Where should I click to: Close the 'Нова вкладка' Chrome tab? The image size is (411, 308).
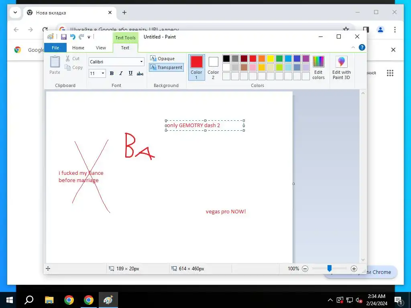tap(110, 12)
